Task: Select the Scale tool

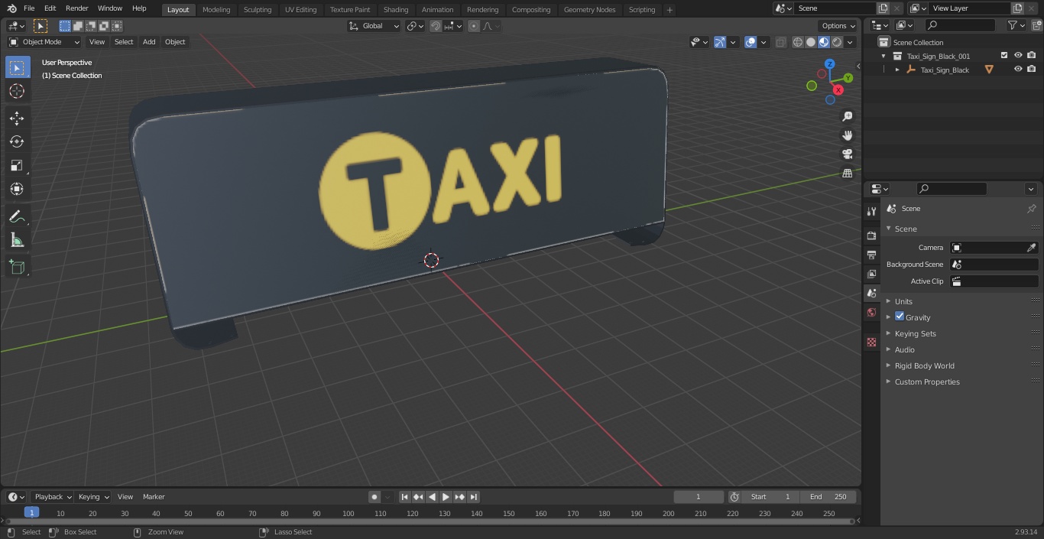Action: coord(17,165)
